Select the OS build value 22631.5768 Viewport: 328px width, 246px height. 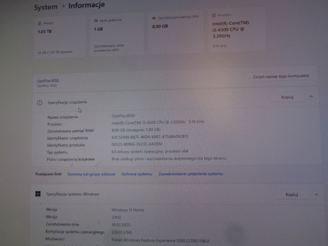pos(122,232)
